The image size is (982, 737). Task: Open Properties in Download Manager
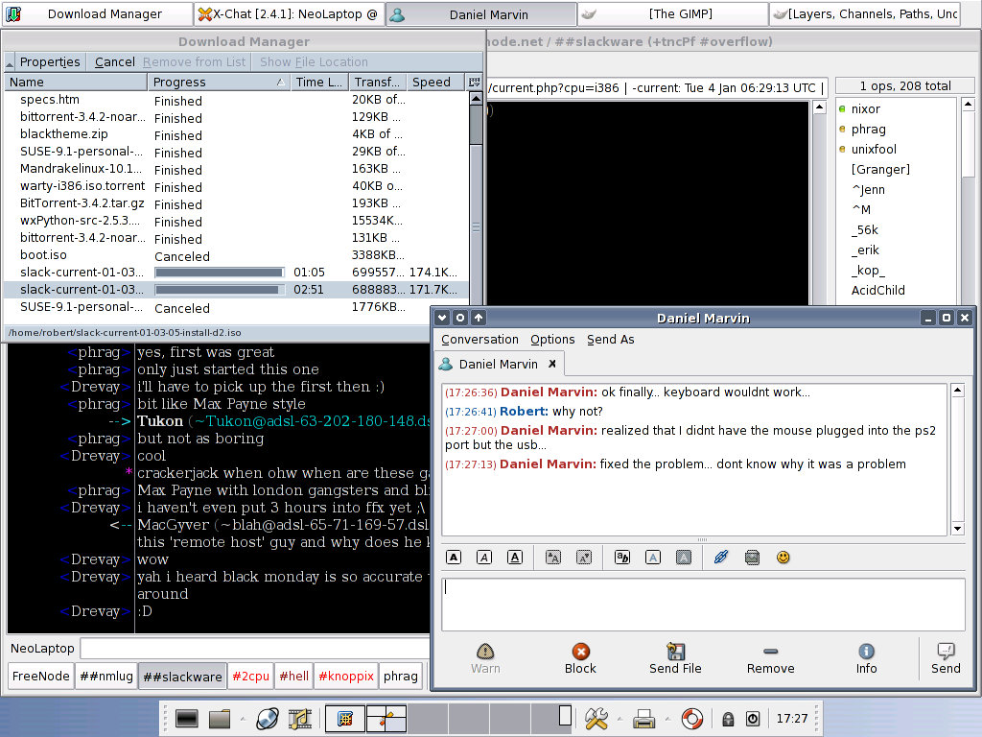click(x=50, y=62)
